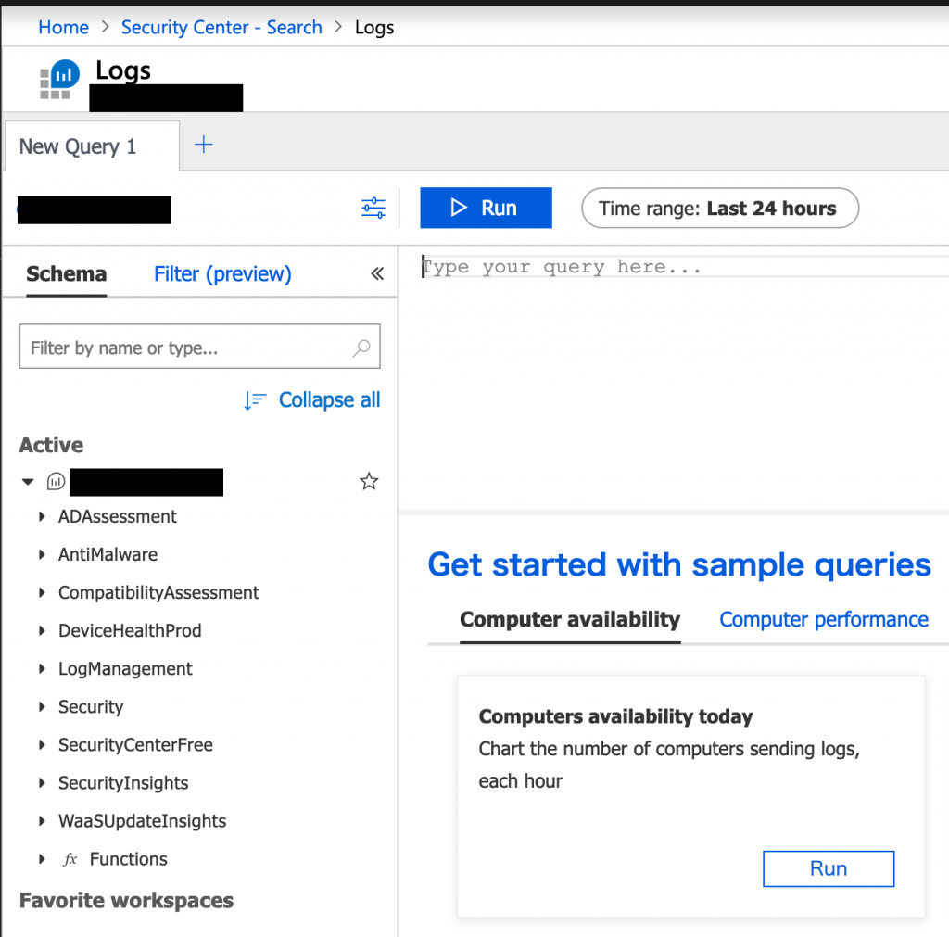Screen dimensions: 949x937
Task: Expand the LogManagement node
Action: pos(42,669)
